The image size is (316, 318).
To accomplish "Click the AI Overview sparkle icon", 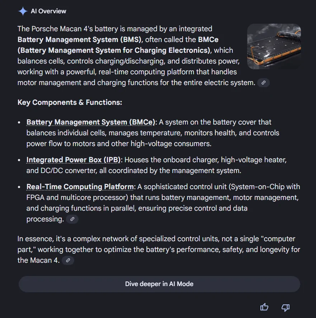I will [23, 11].
